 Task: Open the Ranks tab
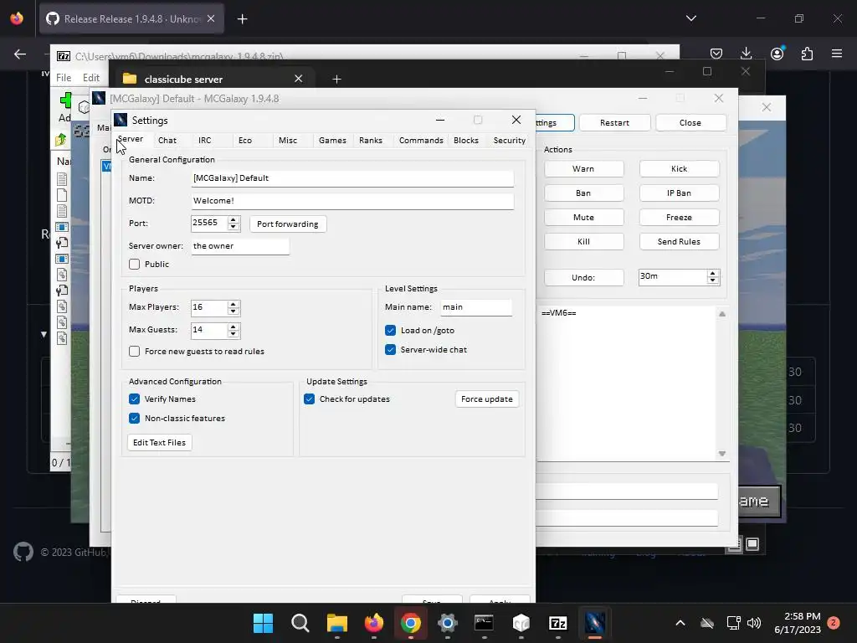(371, 140)
